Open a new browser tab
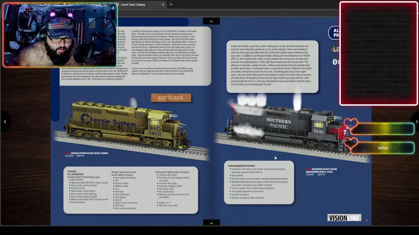 (x=171, y=5)
